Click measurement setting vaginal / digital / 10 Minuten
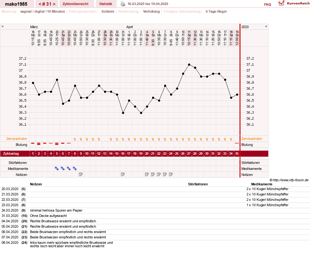Viewport: 310px width, 264px height. 43,11
